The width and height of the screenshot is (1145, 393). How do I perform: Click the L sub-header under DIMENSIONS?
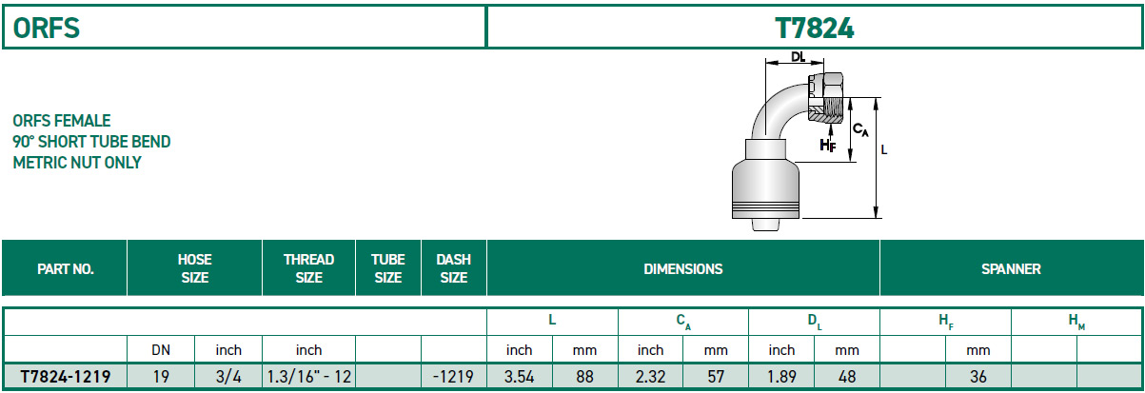pyautogui.click(x=552, y=322)
